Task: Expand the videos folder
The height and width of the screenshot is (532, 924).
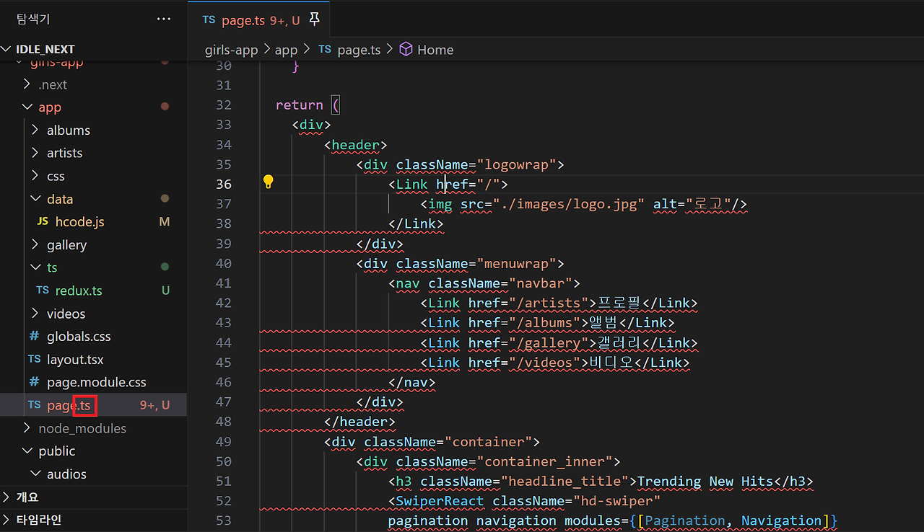Action: [x=34, y=314]
